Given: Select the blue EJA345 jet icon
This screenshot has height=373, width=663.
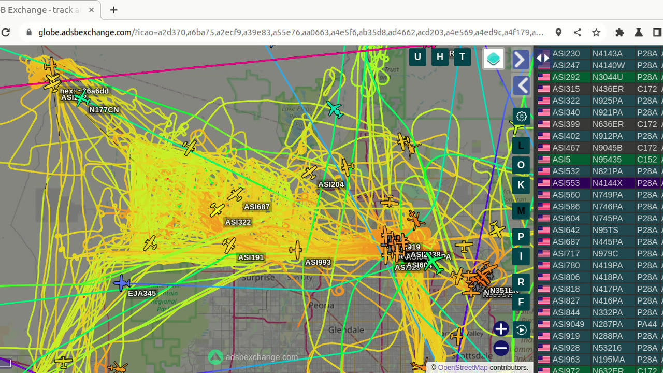Looking at the screenshot, I should (x=121, y=283).
